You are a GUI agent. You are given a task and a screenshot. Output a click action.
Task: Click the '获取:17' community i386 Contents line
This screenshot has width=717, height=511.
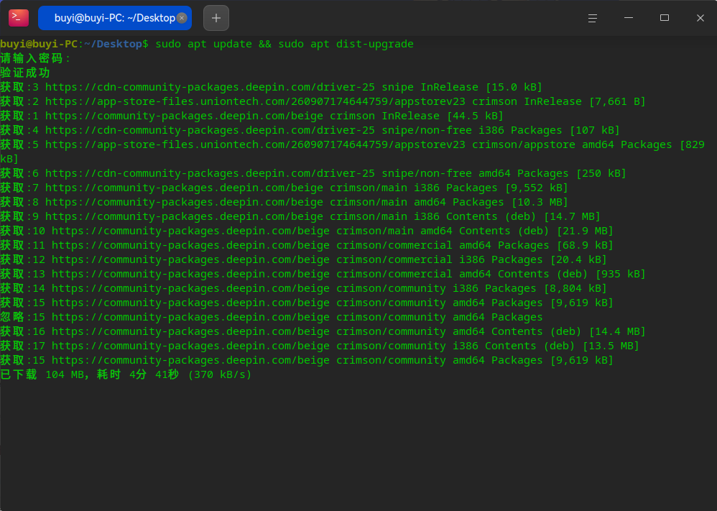(320, 346)
